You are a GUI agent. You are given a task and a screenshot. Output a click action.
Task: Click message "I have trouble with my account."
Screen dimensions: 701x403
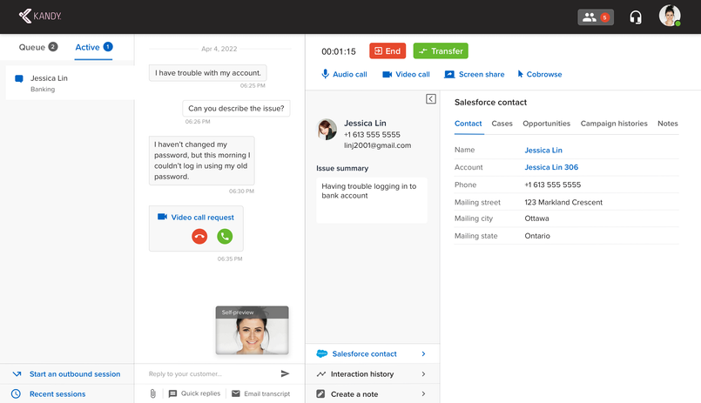point(208,73)
